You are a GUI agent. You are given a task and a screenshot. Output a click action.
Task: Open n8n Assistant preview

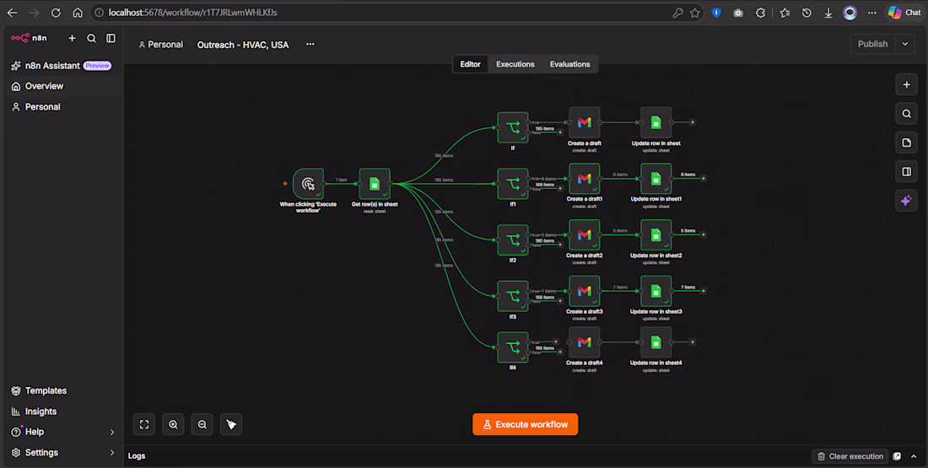tap(61, 66)
